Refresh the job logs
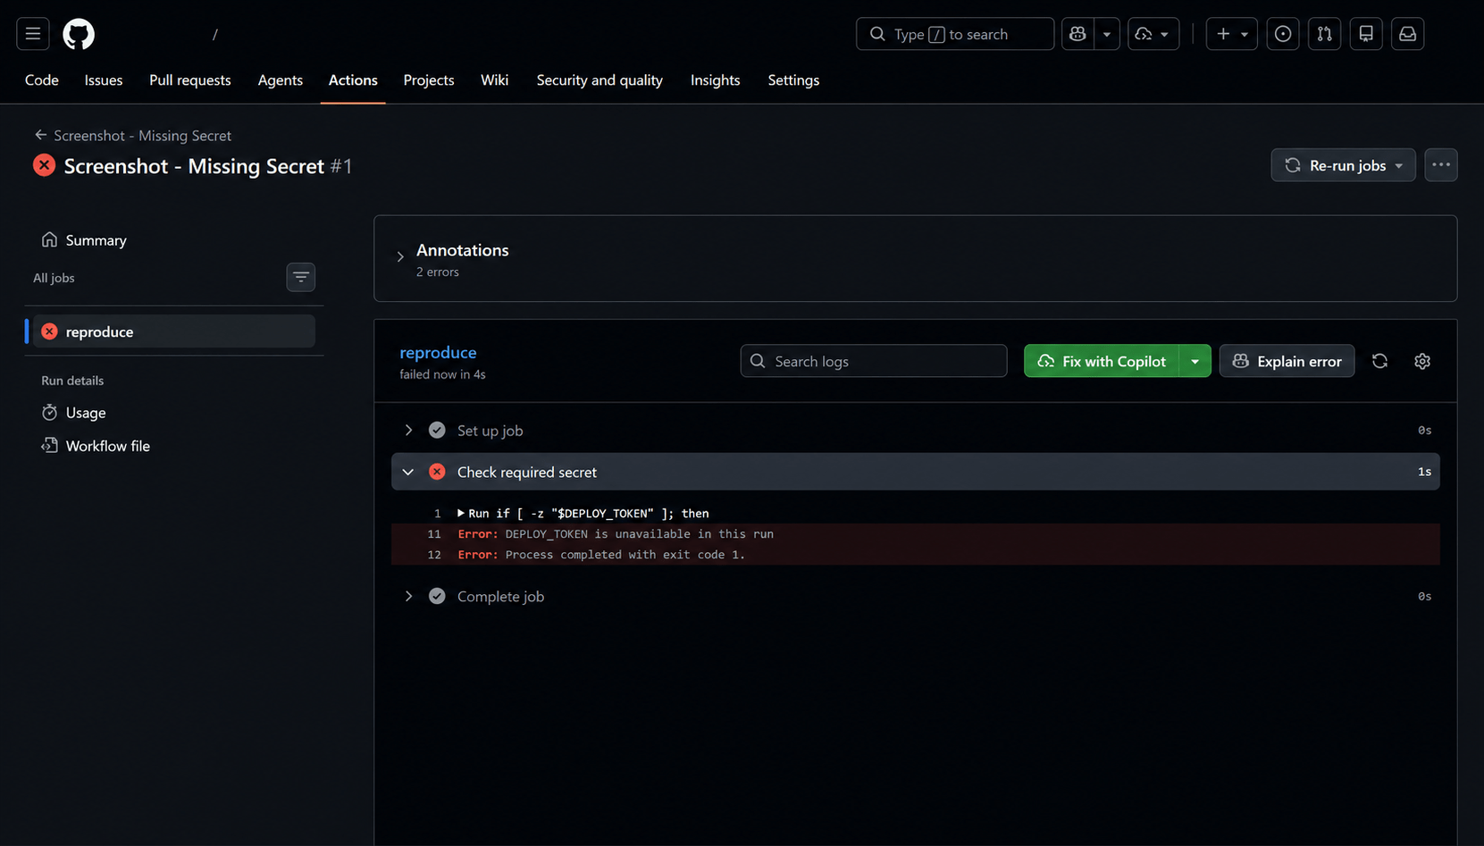 pos(1380,361)
